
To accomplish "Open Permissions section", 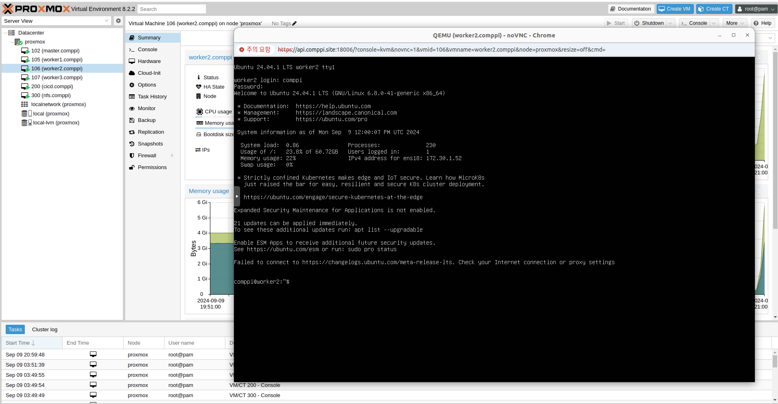I will (153, 167).
